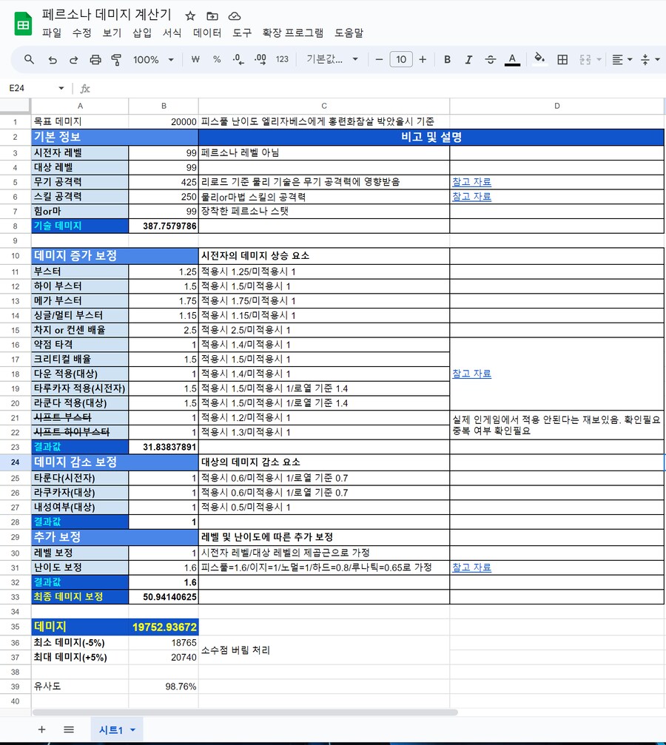Open the 100% zoom dropdown

click(x=153, y=60)
